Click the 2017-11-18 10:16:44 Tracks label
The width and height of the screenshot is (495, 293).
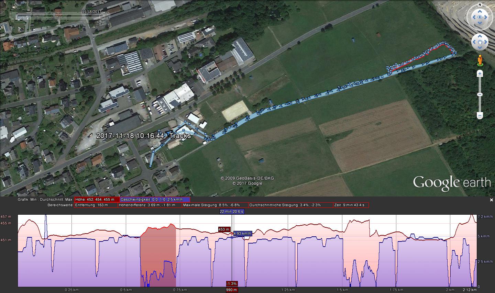pyautogui.click(x=143, y=136)
